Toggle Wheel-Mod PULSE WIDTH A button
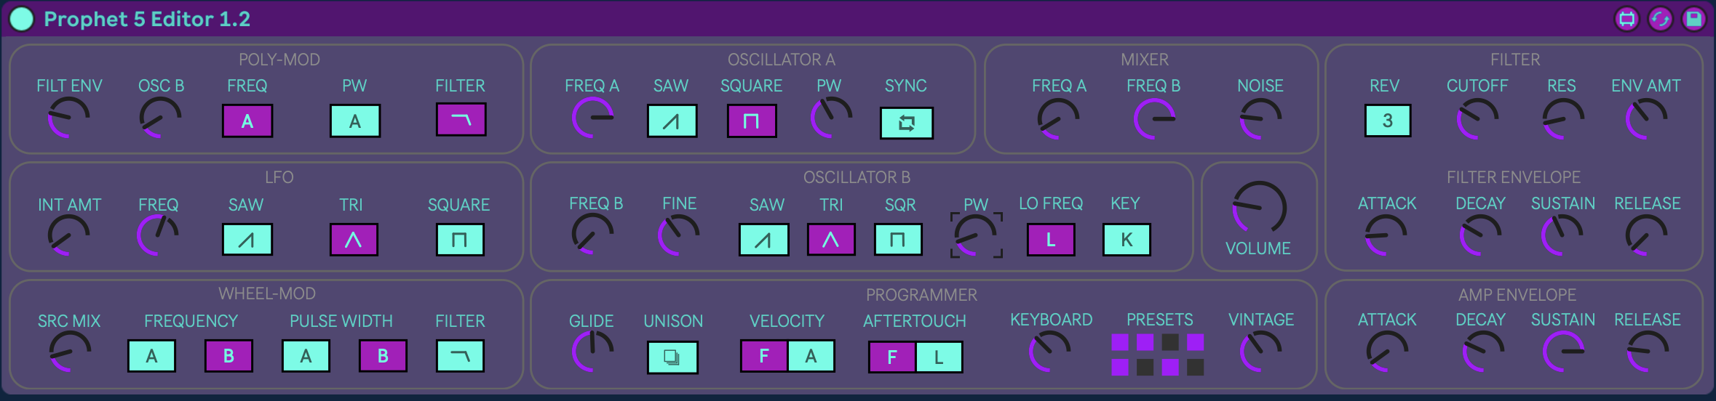The height and width of the screenshot is (401, 1716). click(306, 356)
